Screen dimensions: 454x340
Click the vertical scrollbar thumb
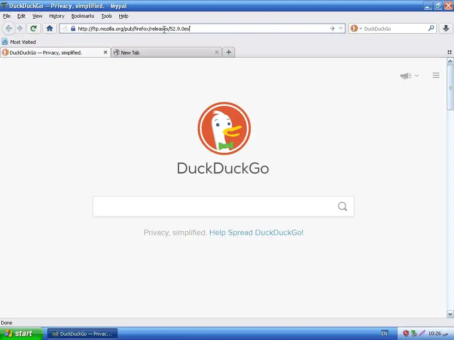tap(450, 88)
